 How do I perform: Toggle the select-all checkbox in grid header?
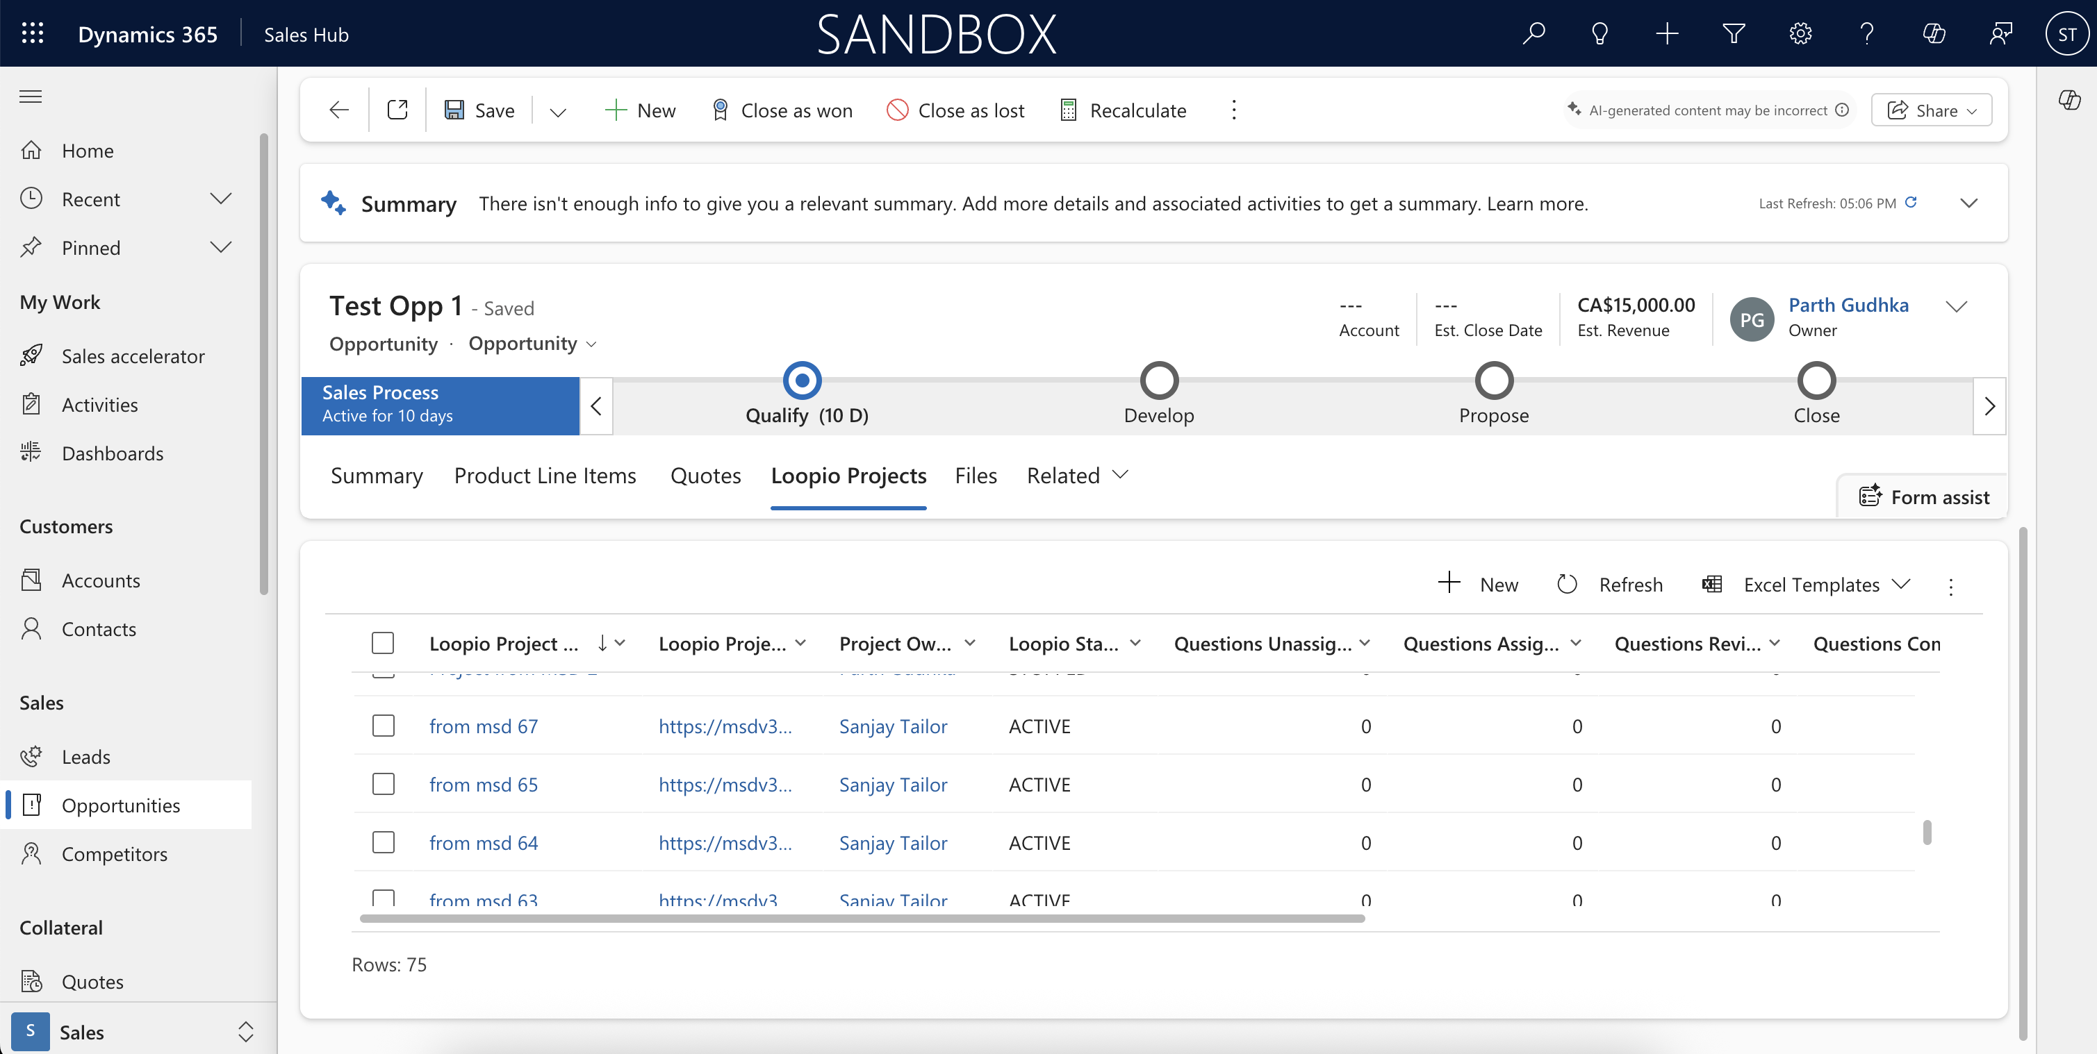tap(383, 643)
